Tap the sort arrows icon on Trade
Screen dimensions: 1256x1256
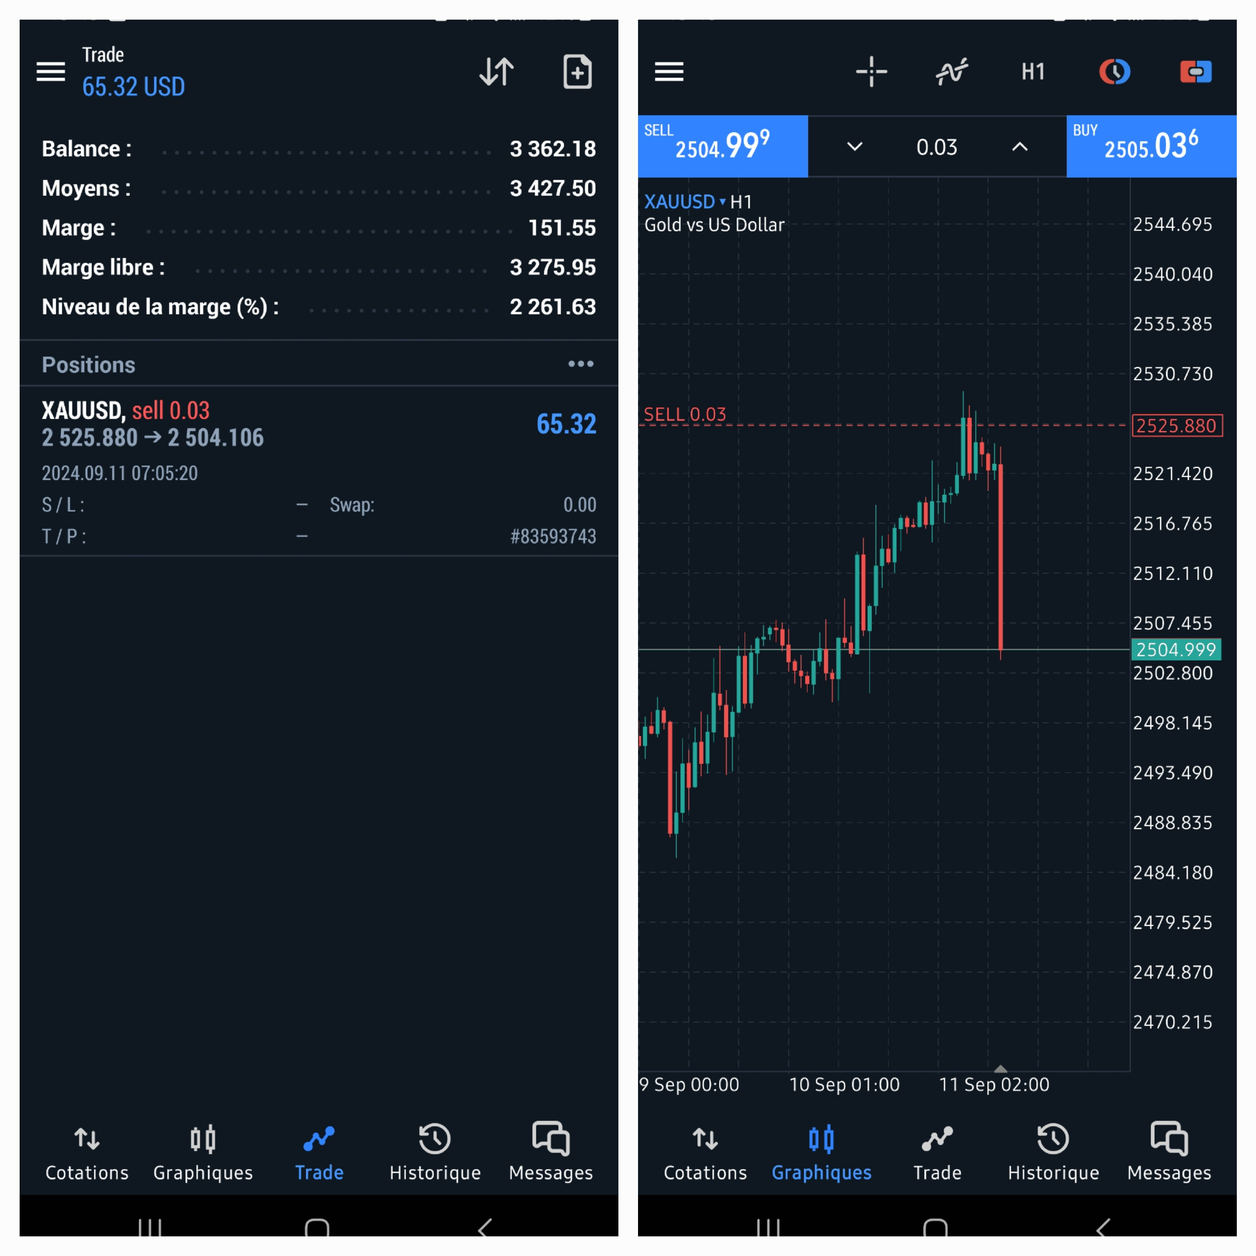pyautogui.click(x=497, y=72)
